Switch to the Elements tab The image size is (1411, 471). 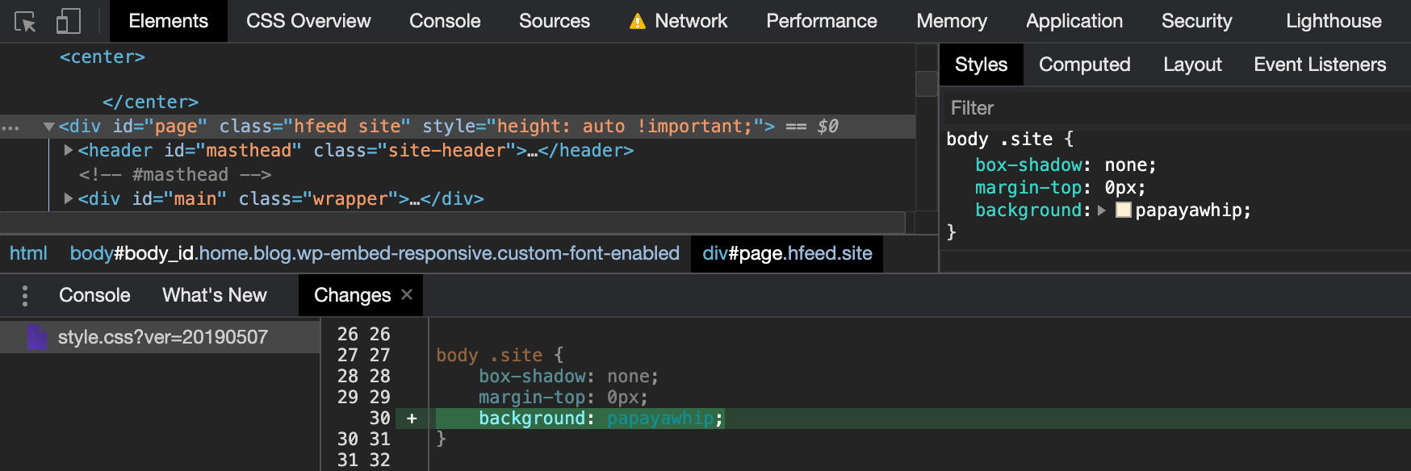168,21
